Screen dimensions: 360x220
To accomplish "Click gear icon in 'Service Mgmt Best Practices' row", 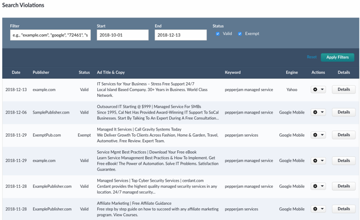I will pyautogui.click(x=315, y=160).
